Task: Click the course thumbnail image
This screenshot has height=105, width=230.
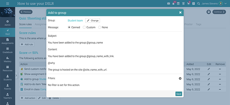Action: coord(7,12)
